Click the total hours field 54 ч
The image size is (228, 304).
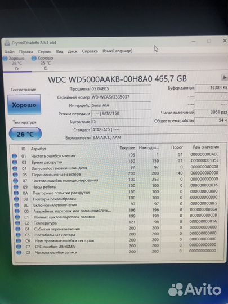click(x=211, y=120)
